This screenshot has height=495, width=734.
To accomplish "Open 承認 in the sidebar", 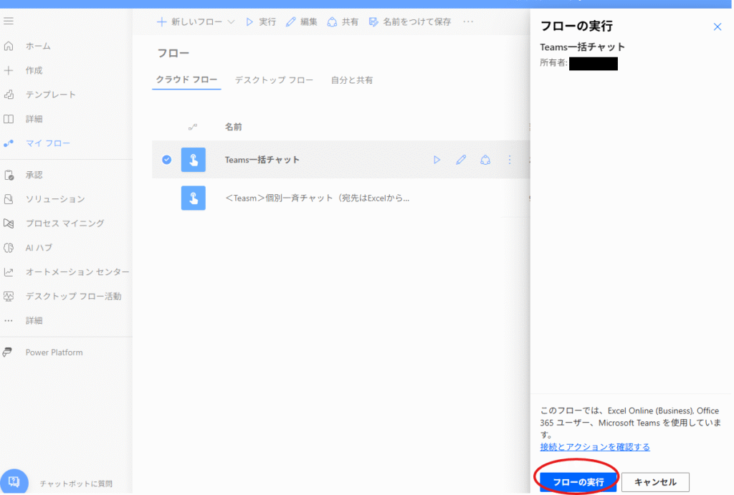I will (34, 175).
